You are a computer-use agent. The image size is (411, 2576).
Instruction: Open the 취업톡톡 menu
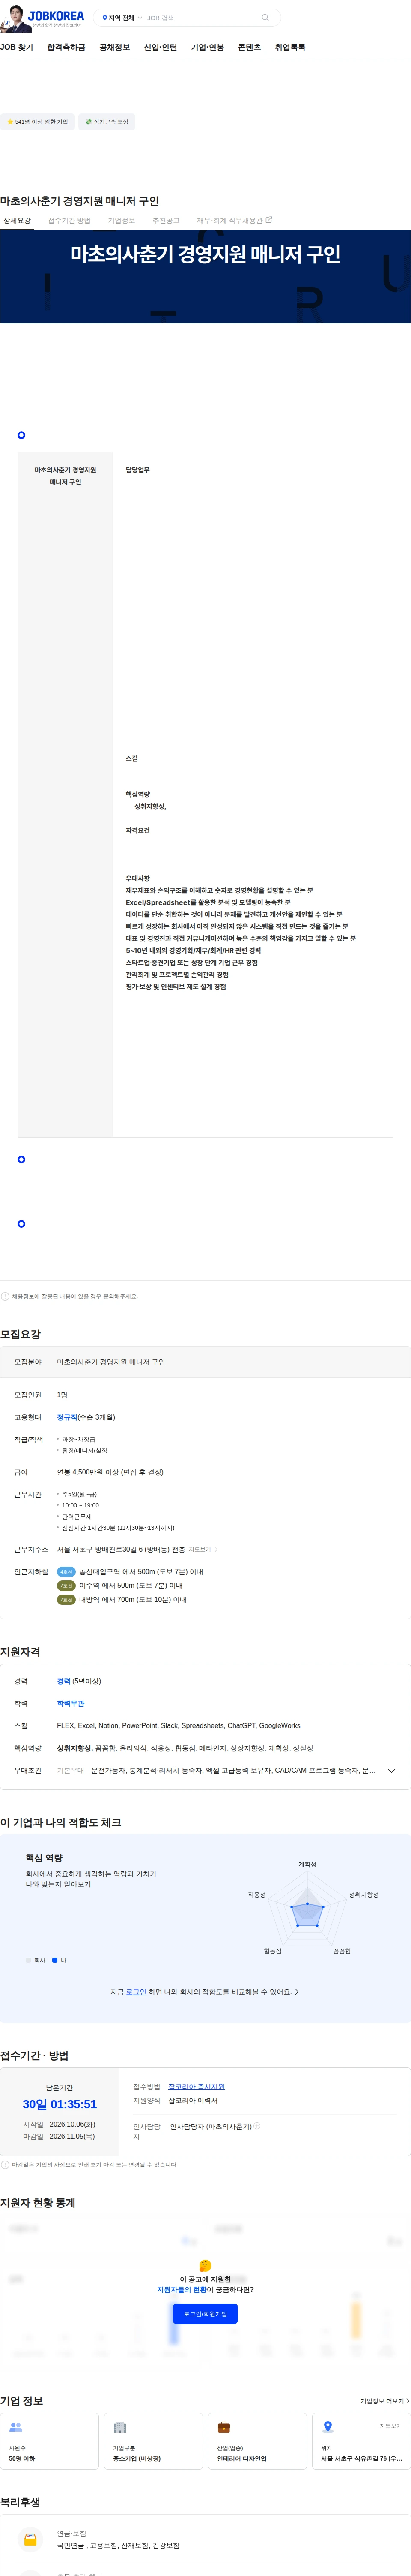click(x=290, y=47)
